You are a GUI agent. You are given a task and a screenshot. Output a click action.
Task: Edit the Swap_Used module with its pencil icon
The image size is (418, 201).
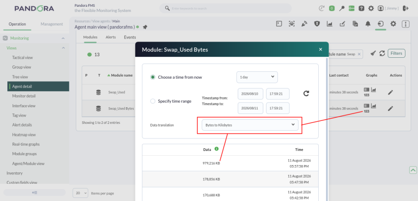(x=390, y=92)
